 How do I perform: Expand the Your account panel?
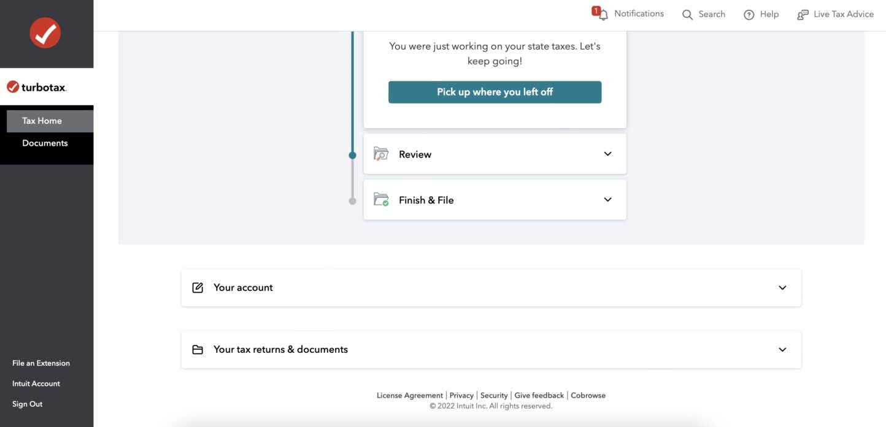pos(782,287)
